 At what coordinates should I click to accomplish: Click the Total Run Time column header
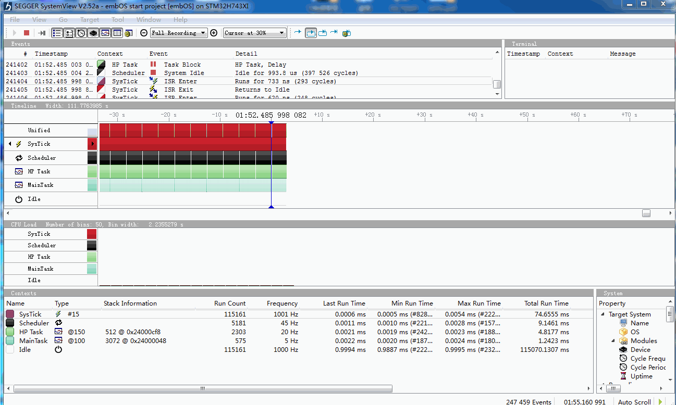pos(546,303)
